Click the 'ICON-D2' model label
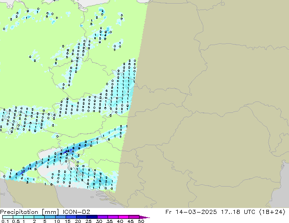289x223 pixels. tap(76, 212)
